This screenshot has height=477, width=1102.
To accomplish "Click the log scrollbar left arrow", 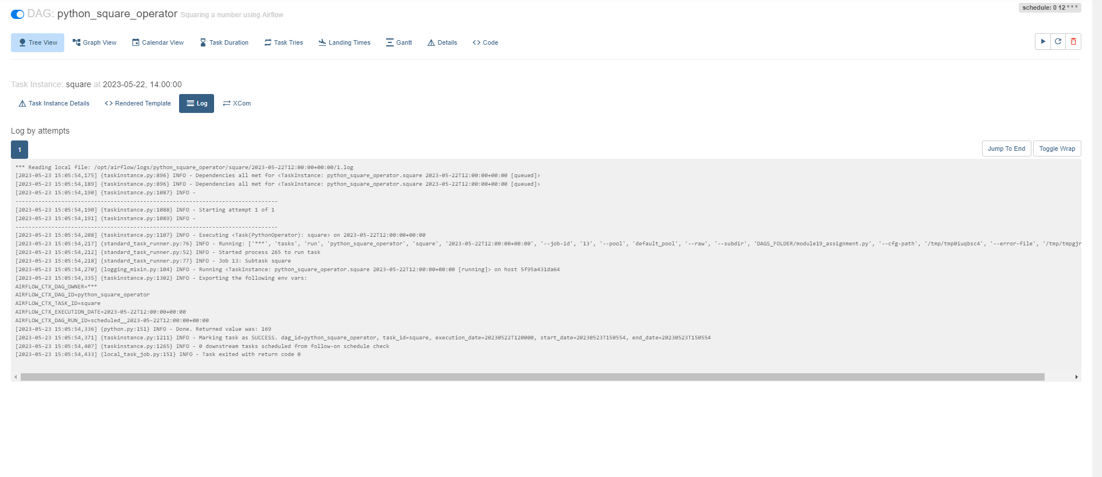I will coord(15,377).
